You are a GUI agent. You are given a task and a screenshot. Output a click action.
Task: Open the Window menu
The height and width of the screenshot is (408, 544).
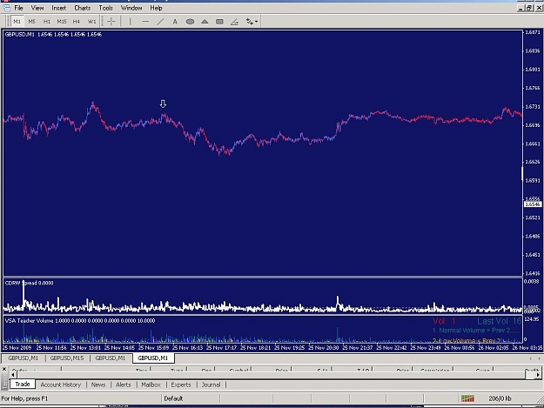[131, 8]
